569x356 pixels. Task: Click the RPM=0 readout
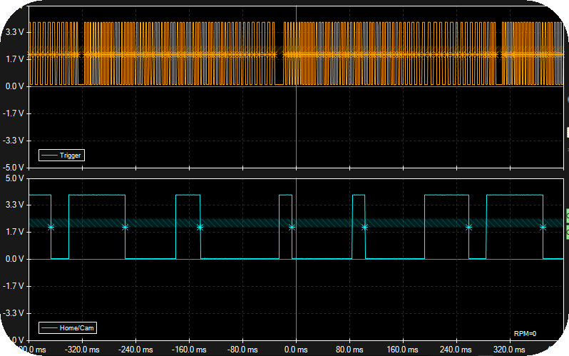(x=524, y=333)
